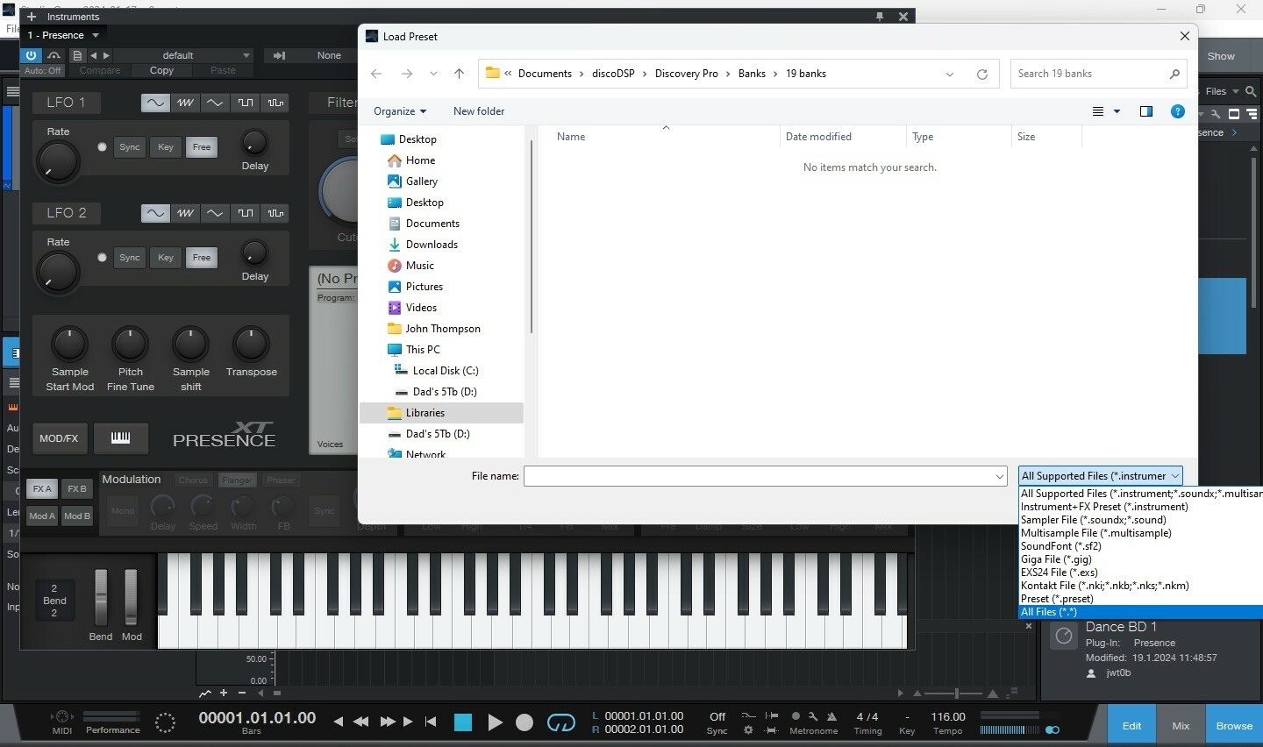
Task: Open the 1 - Presence instrument dropdown
Action: coord(63,35)
